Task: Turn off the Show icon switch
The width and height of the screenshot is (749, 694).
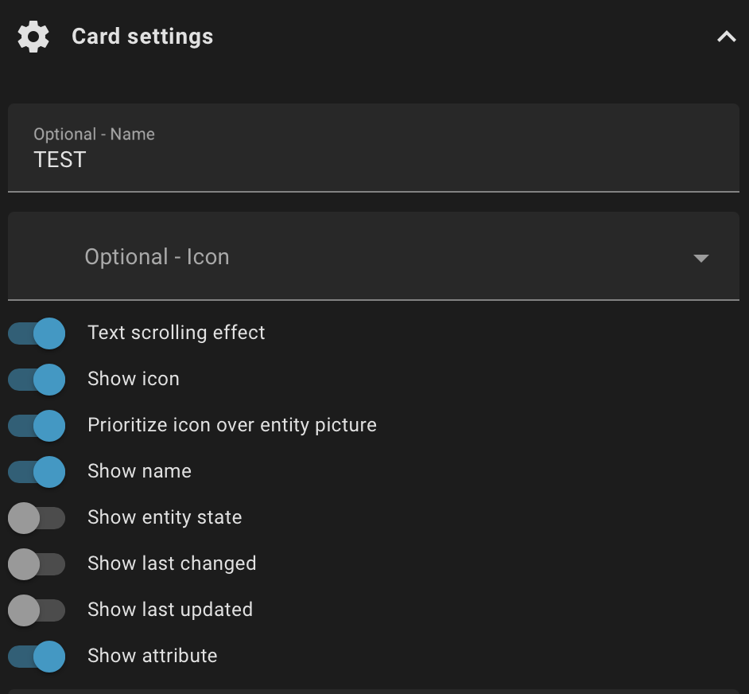Action: pos(37,379)
